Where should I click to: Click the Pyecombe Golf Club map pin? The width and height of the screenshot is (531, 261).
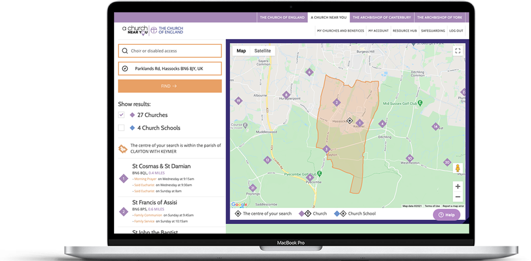[x=319, y=174]
